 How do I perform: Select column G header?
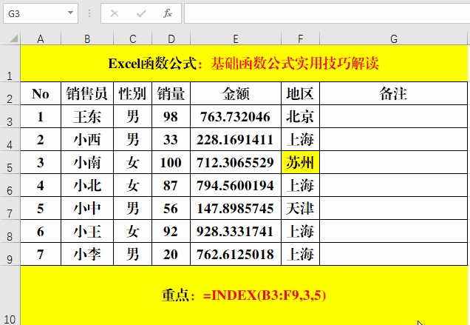coord(394,38)
